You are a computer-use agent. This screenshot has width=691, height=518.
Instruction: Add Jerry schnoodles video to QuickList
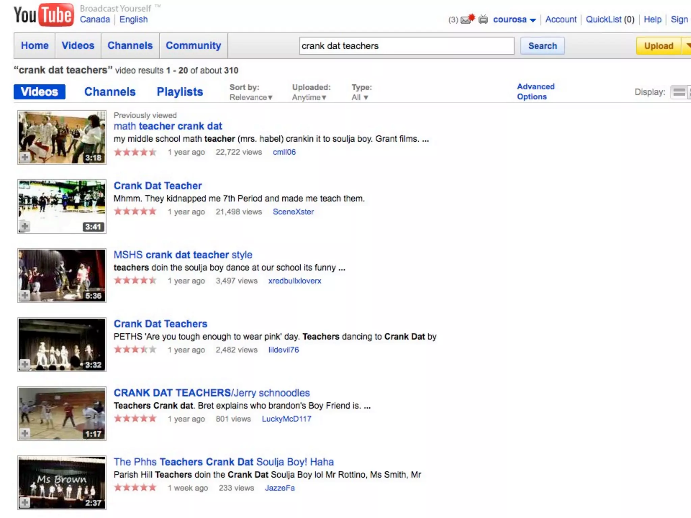tap(25, 433)
